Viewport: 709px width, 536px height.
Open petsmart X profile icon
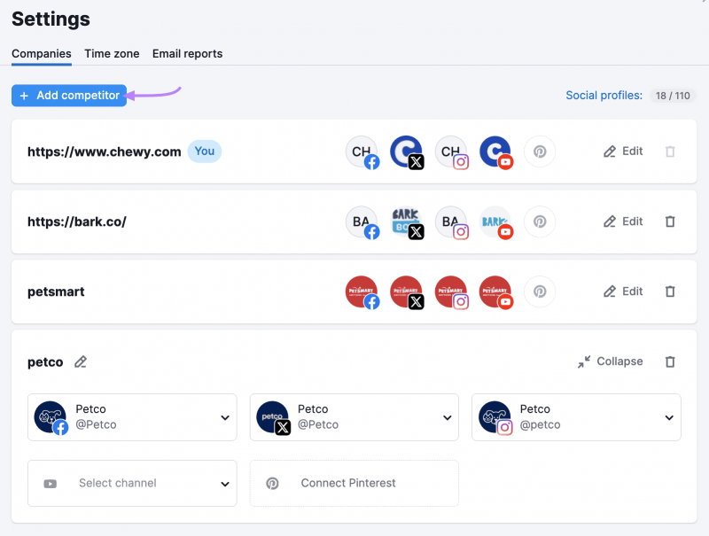coord(407,292)
